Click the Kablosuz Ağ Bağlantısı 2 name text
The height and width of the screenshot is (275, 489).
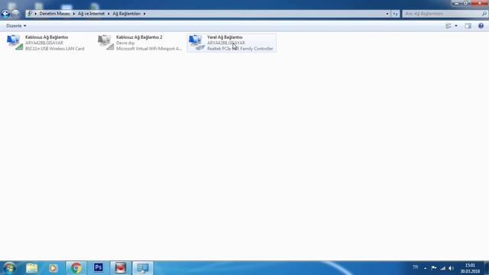tap(139, 37)
